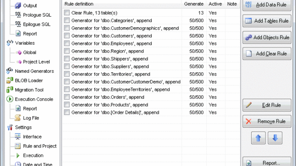This screenshot has height=166, width=296.
Task: Click the BLOB Loader icon
Action: (x=10, y=80)
